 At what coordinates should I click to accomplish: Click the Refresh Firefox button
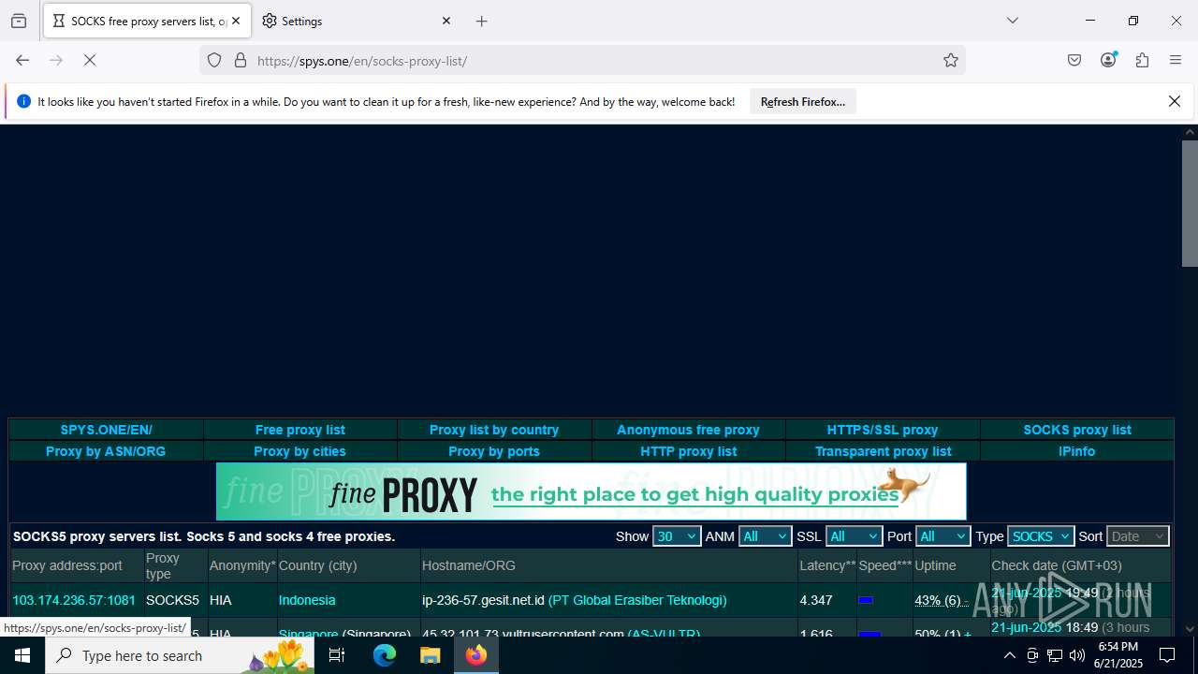pyautogui.click(x=803, y=101)
